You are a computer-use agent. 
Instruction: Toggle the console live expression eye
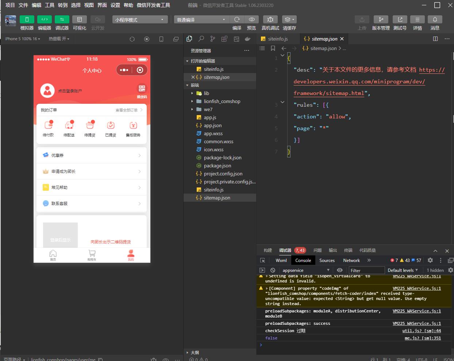(340, 270)
